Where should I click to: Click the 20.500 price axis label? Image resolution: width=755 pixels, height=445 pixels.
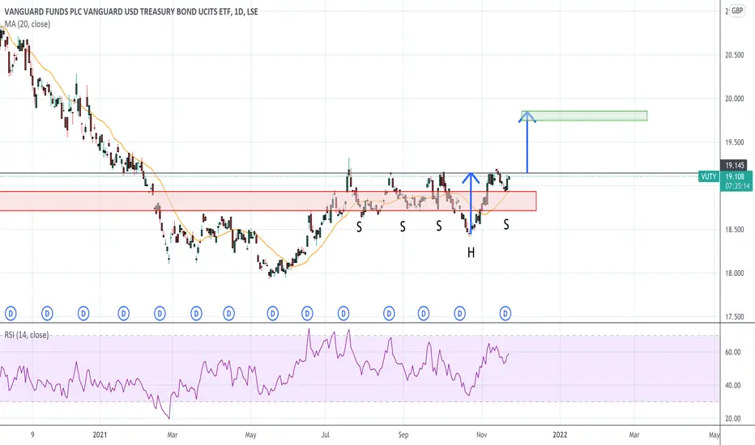[734, 55]
